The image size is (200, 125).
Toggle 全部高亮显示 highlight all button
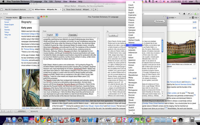click(20, 111)
